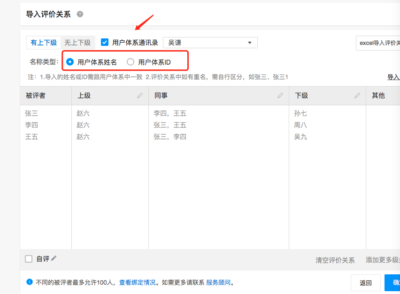This screenshot has width=400, height=294.
Task: Open the 查看绑定情况 link
Action: (x=137, y=283)
